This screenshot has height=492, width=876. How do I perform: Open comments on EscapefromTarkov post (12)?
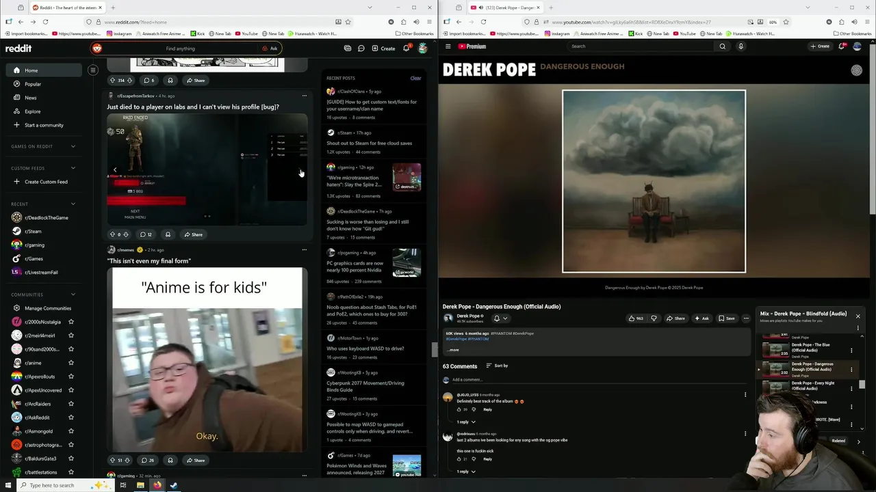coord(146,234)
